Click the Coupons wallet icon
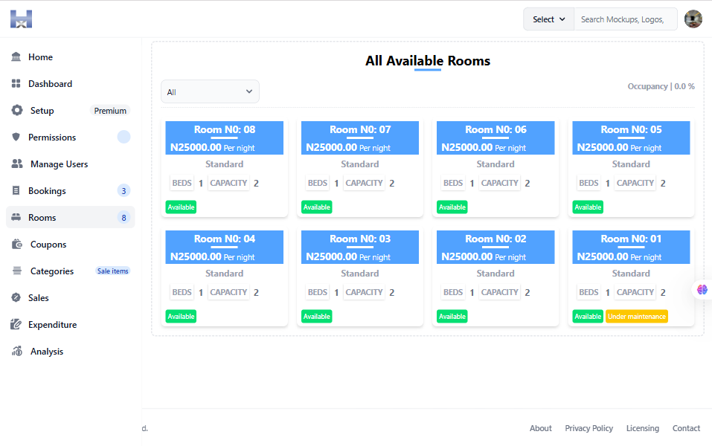Viewport: 712px width, 446px height. click(17, 245)
